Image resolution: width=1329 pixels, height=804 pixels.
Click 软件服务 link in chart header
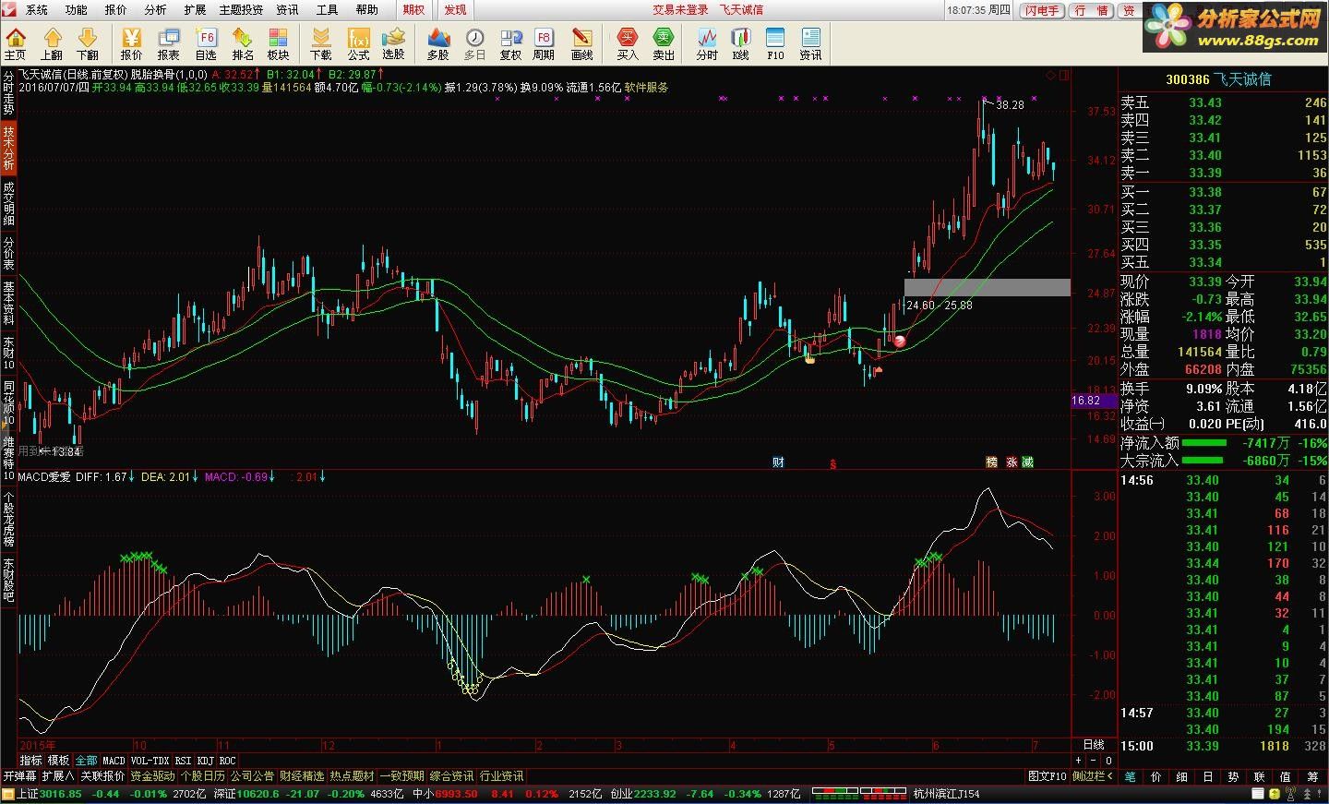[x=646, y=87]
